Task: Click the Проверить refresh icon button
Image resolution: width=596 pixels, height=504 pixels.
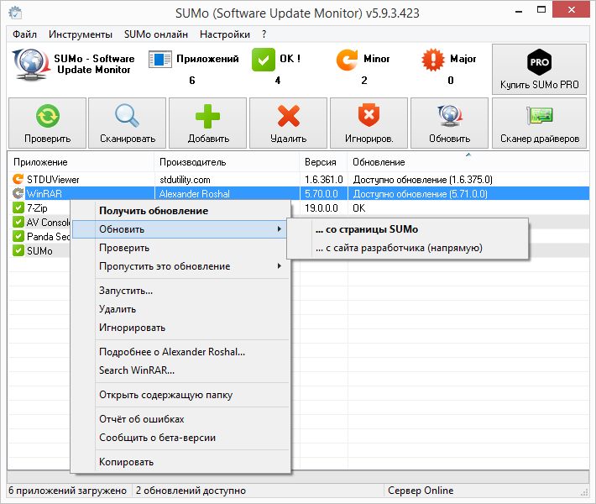Action: pyautogui.click(x=47, y=123)
